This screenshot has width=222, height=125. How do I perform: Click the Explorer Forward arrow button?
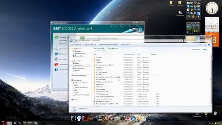74,41
